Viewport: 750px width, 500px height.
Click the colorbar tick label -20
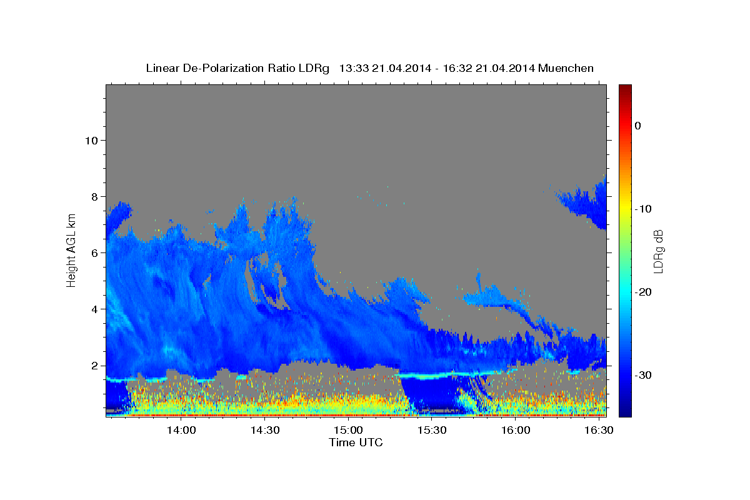644,292
